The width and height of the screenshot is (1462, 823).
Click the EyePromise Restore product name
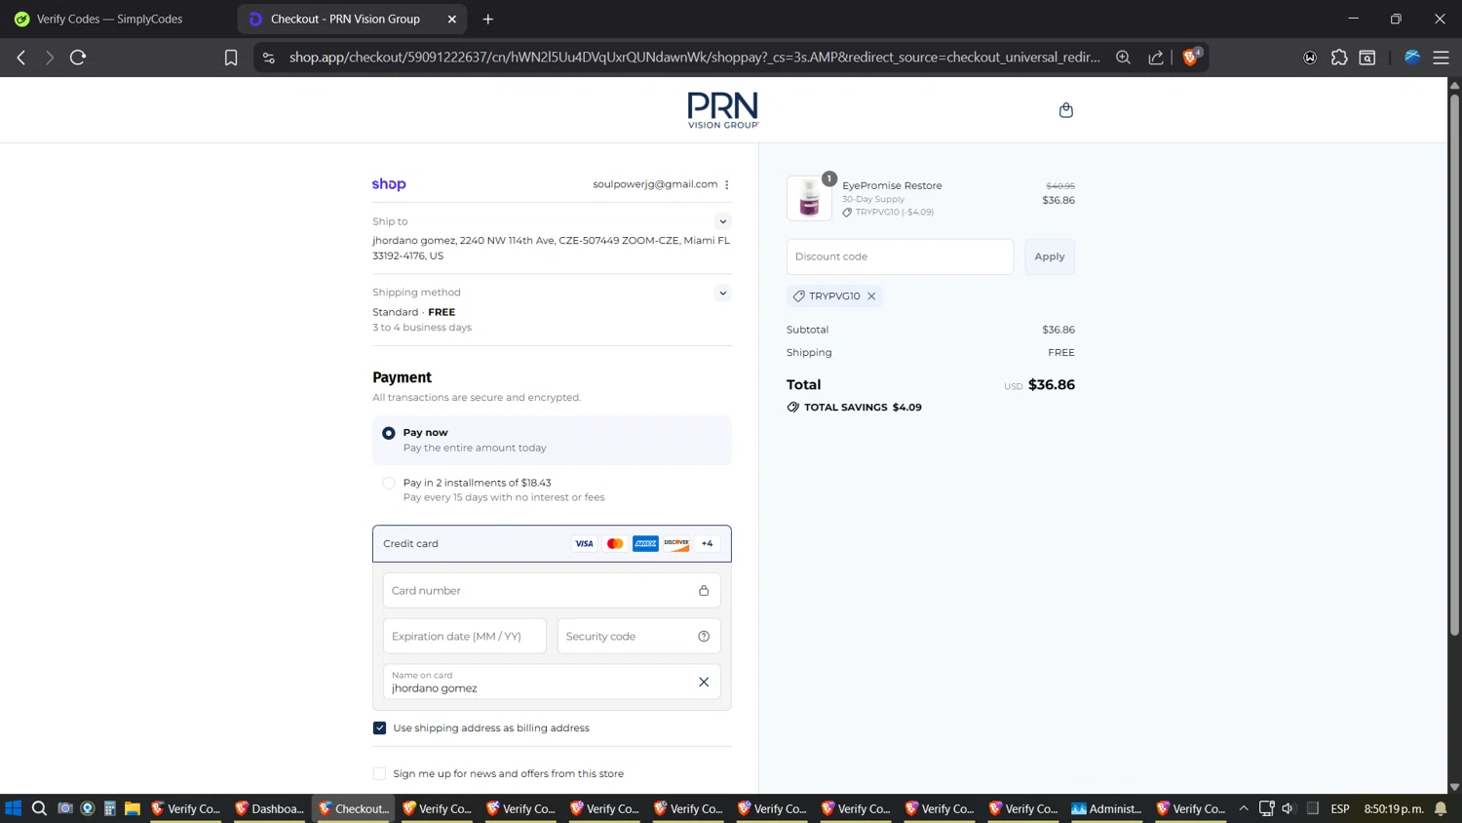click(892, 185)
